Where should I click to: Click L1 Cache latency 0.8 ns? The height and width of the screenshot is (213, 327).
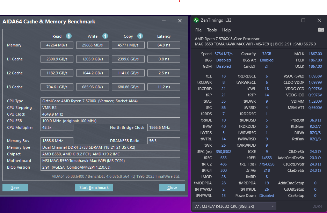pyautogui.click(x=164, y=59)
